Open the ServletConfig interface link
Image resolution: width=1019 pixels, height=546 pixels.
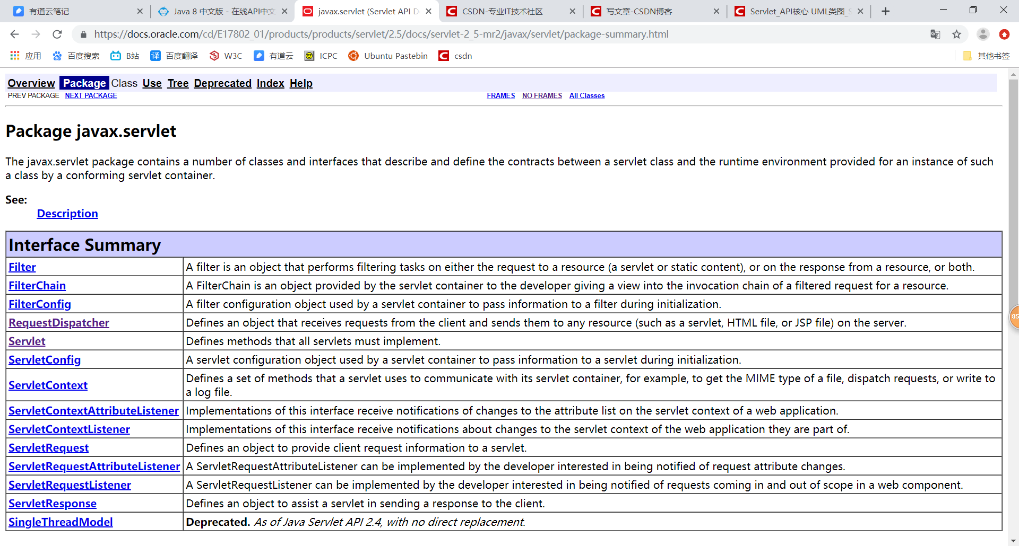[45, 360]
